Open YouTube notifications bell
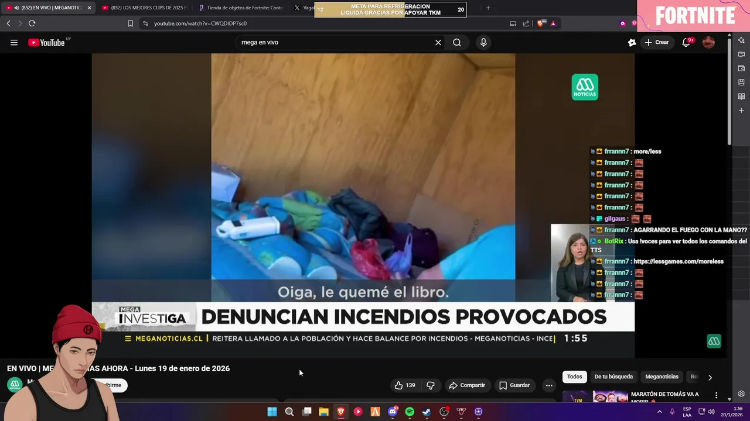This screenshot has width=750, height=421. [x=686, y=42]
